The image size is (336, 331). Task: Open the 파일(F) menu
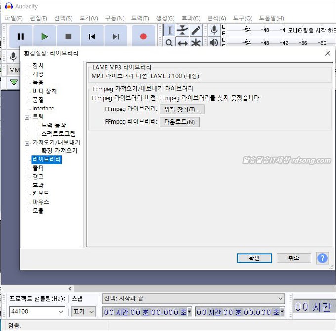pyautogui.click(x=13, y=18)
